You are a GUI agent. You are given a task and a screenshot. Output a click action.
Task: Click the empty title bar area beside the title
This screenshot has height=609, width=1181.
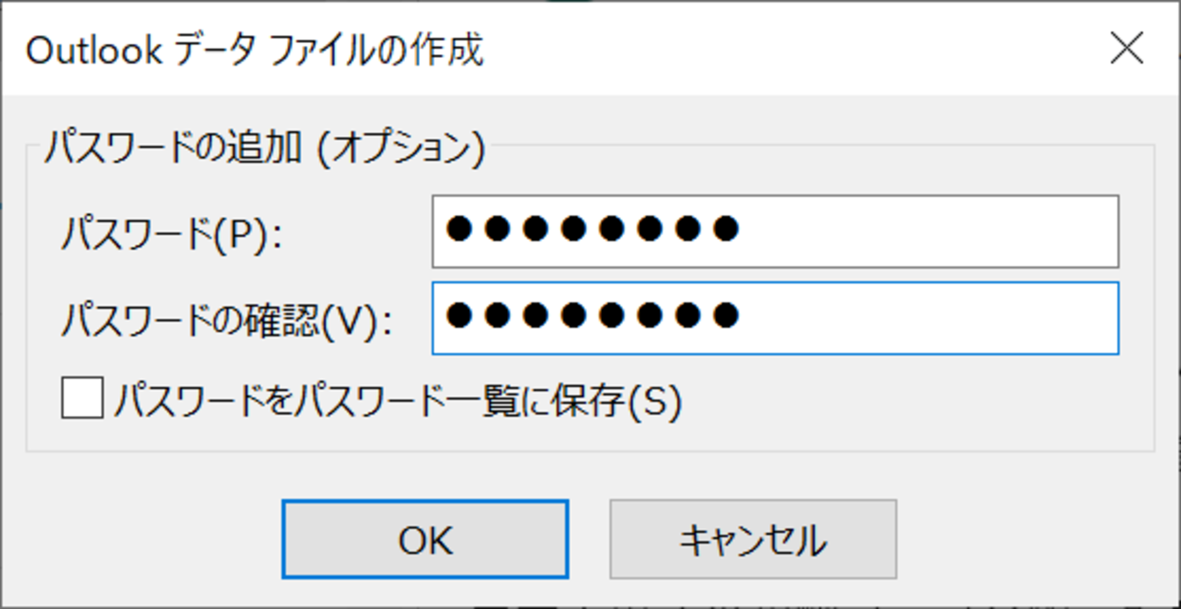791,50
